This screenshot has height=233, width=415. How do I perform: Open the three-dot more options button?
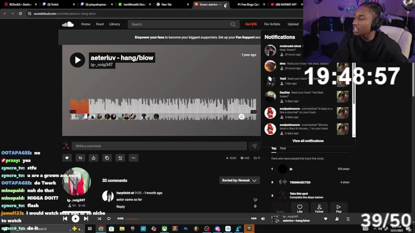pyautogui.click(x=134, y=158)
